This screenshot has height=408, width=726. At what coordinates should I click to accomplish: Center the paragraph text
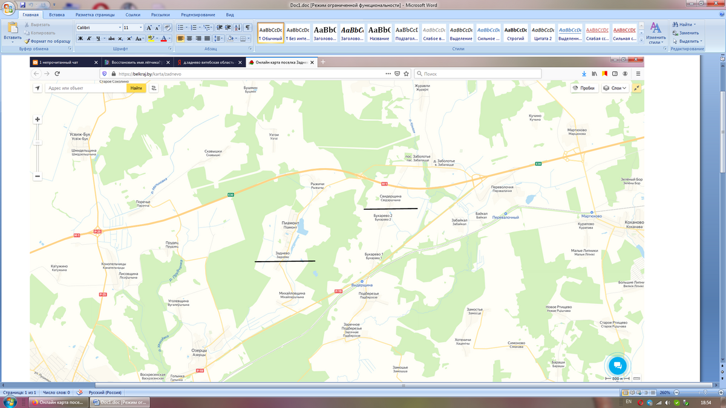(189, 38)
